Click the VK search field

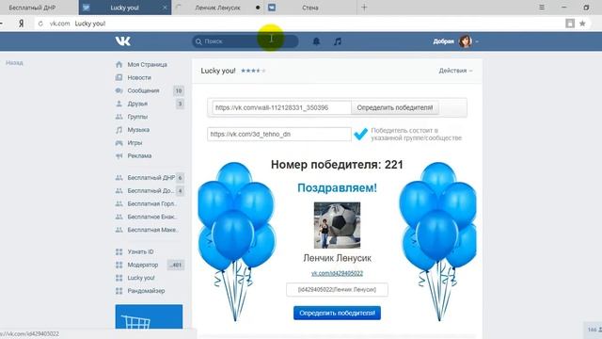tap(246, 41)
